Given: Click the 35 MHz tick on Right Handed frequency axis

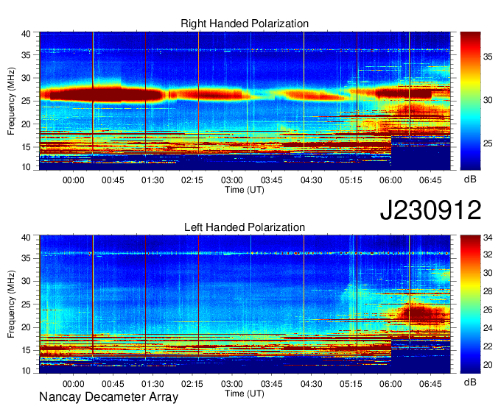Looking at the screenshot, I should [x=27, y=55].
